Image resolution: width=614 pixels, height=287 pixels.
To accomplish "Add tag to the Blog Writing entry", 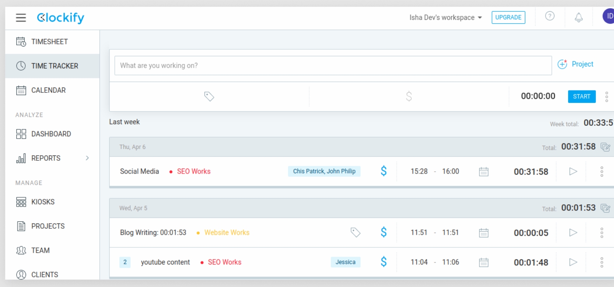I will pos(355,232).
